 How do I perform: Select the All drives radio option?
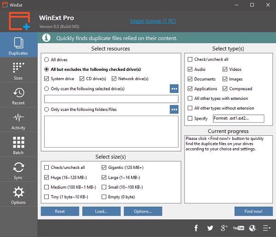coord(47,59)
